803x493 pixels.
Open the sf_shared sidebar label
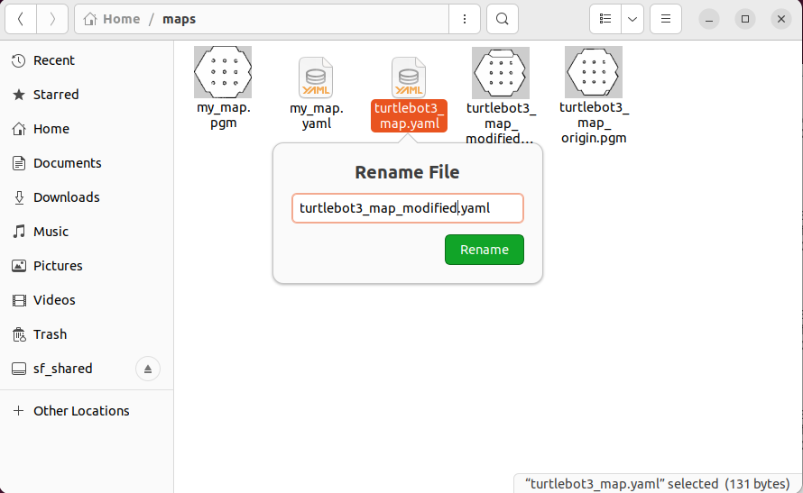pyautogui.click(x=63, y=369)
